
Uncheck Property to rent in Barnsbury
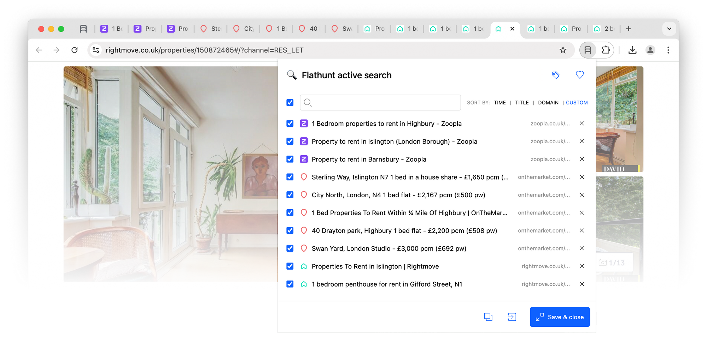(290, 159)
